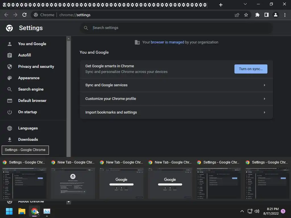Click the magnifier icon in settings search

click(86, 28)
